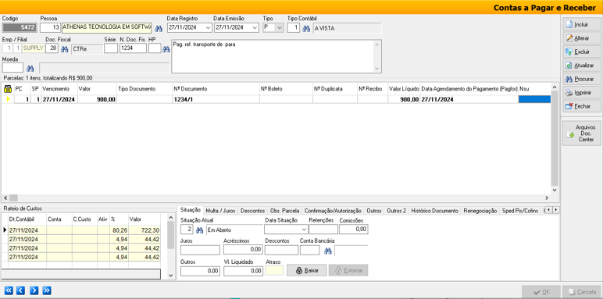Click the Série input field

(111, 48)
